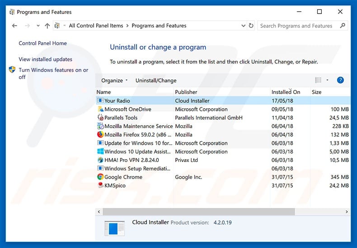Select the Update for Windows 10 icon
This screenshot has height=248, width=357.
coord(100,143)
